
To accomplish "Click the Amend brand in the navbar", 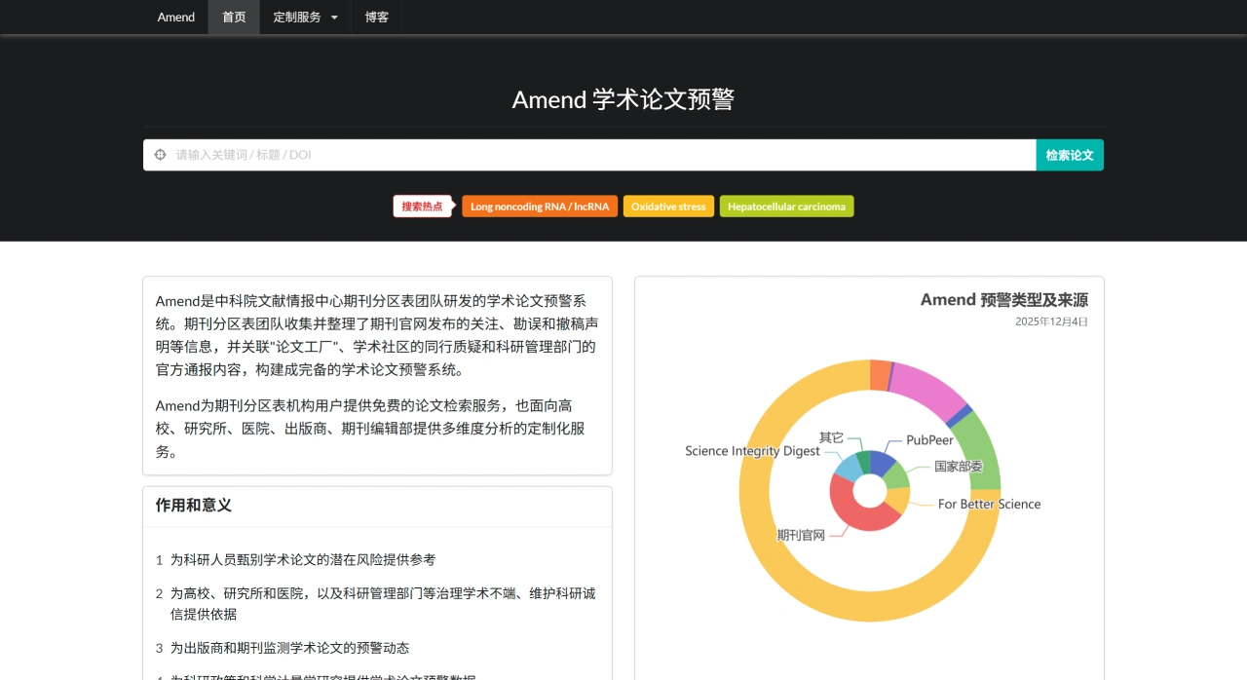I will pyautogui.click(x=175, y=17).
